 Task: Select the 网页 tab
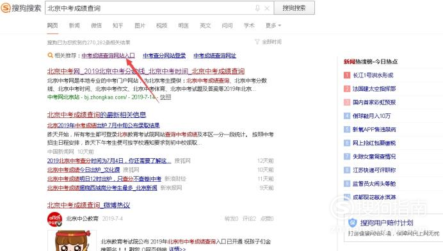click(x=52, y=26)
